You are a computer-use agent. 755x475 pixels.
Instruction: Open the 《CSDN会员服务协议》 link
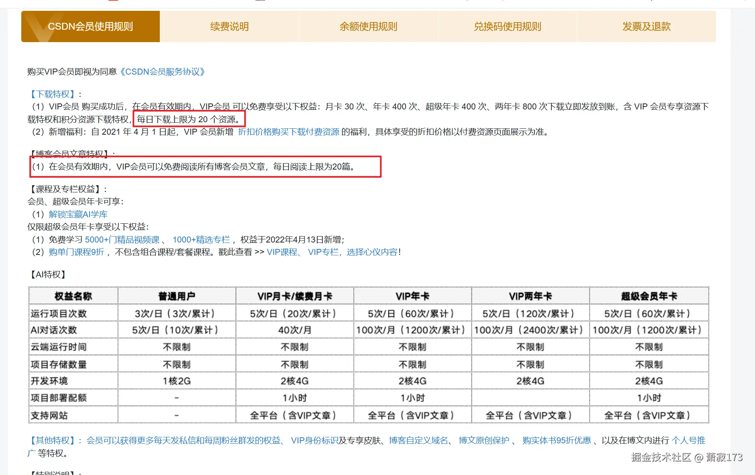point(163,72)
